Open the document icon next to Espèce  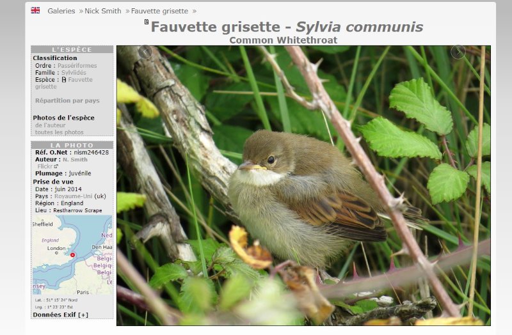tap(64, 79)
